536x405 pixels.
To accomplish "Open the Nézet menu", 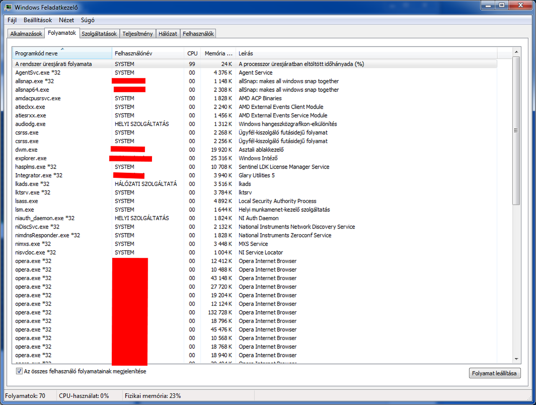I will pos(66,20).
